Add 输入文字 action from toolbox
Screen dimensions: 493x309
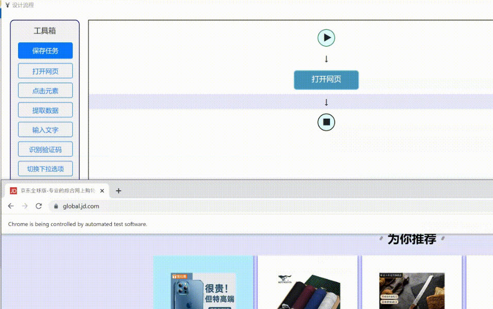click(45, 129)
